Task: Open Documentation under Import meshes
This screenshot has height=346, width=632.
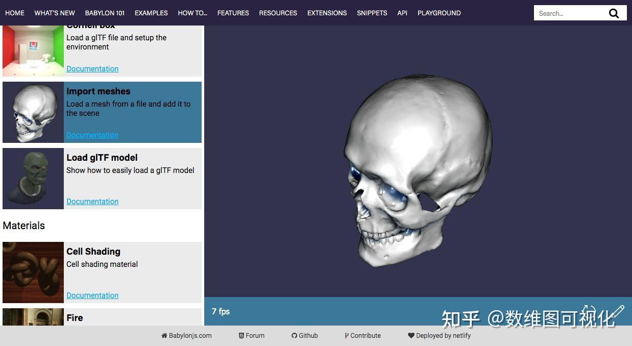Action: click(92, 135)
